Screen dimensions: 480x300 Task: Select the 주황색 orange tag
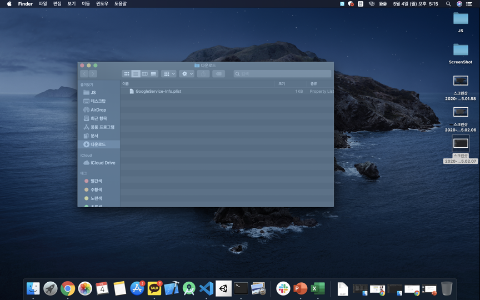pos(99,189)
